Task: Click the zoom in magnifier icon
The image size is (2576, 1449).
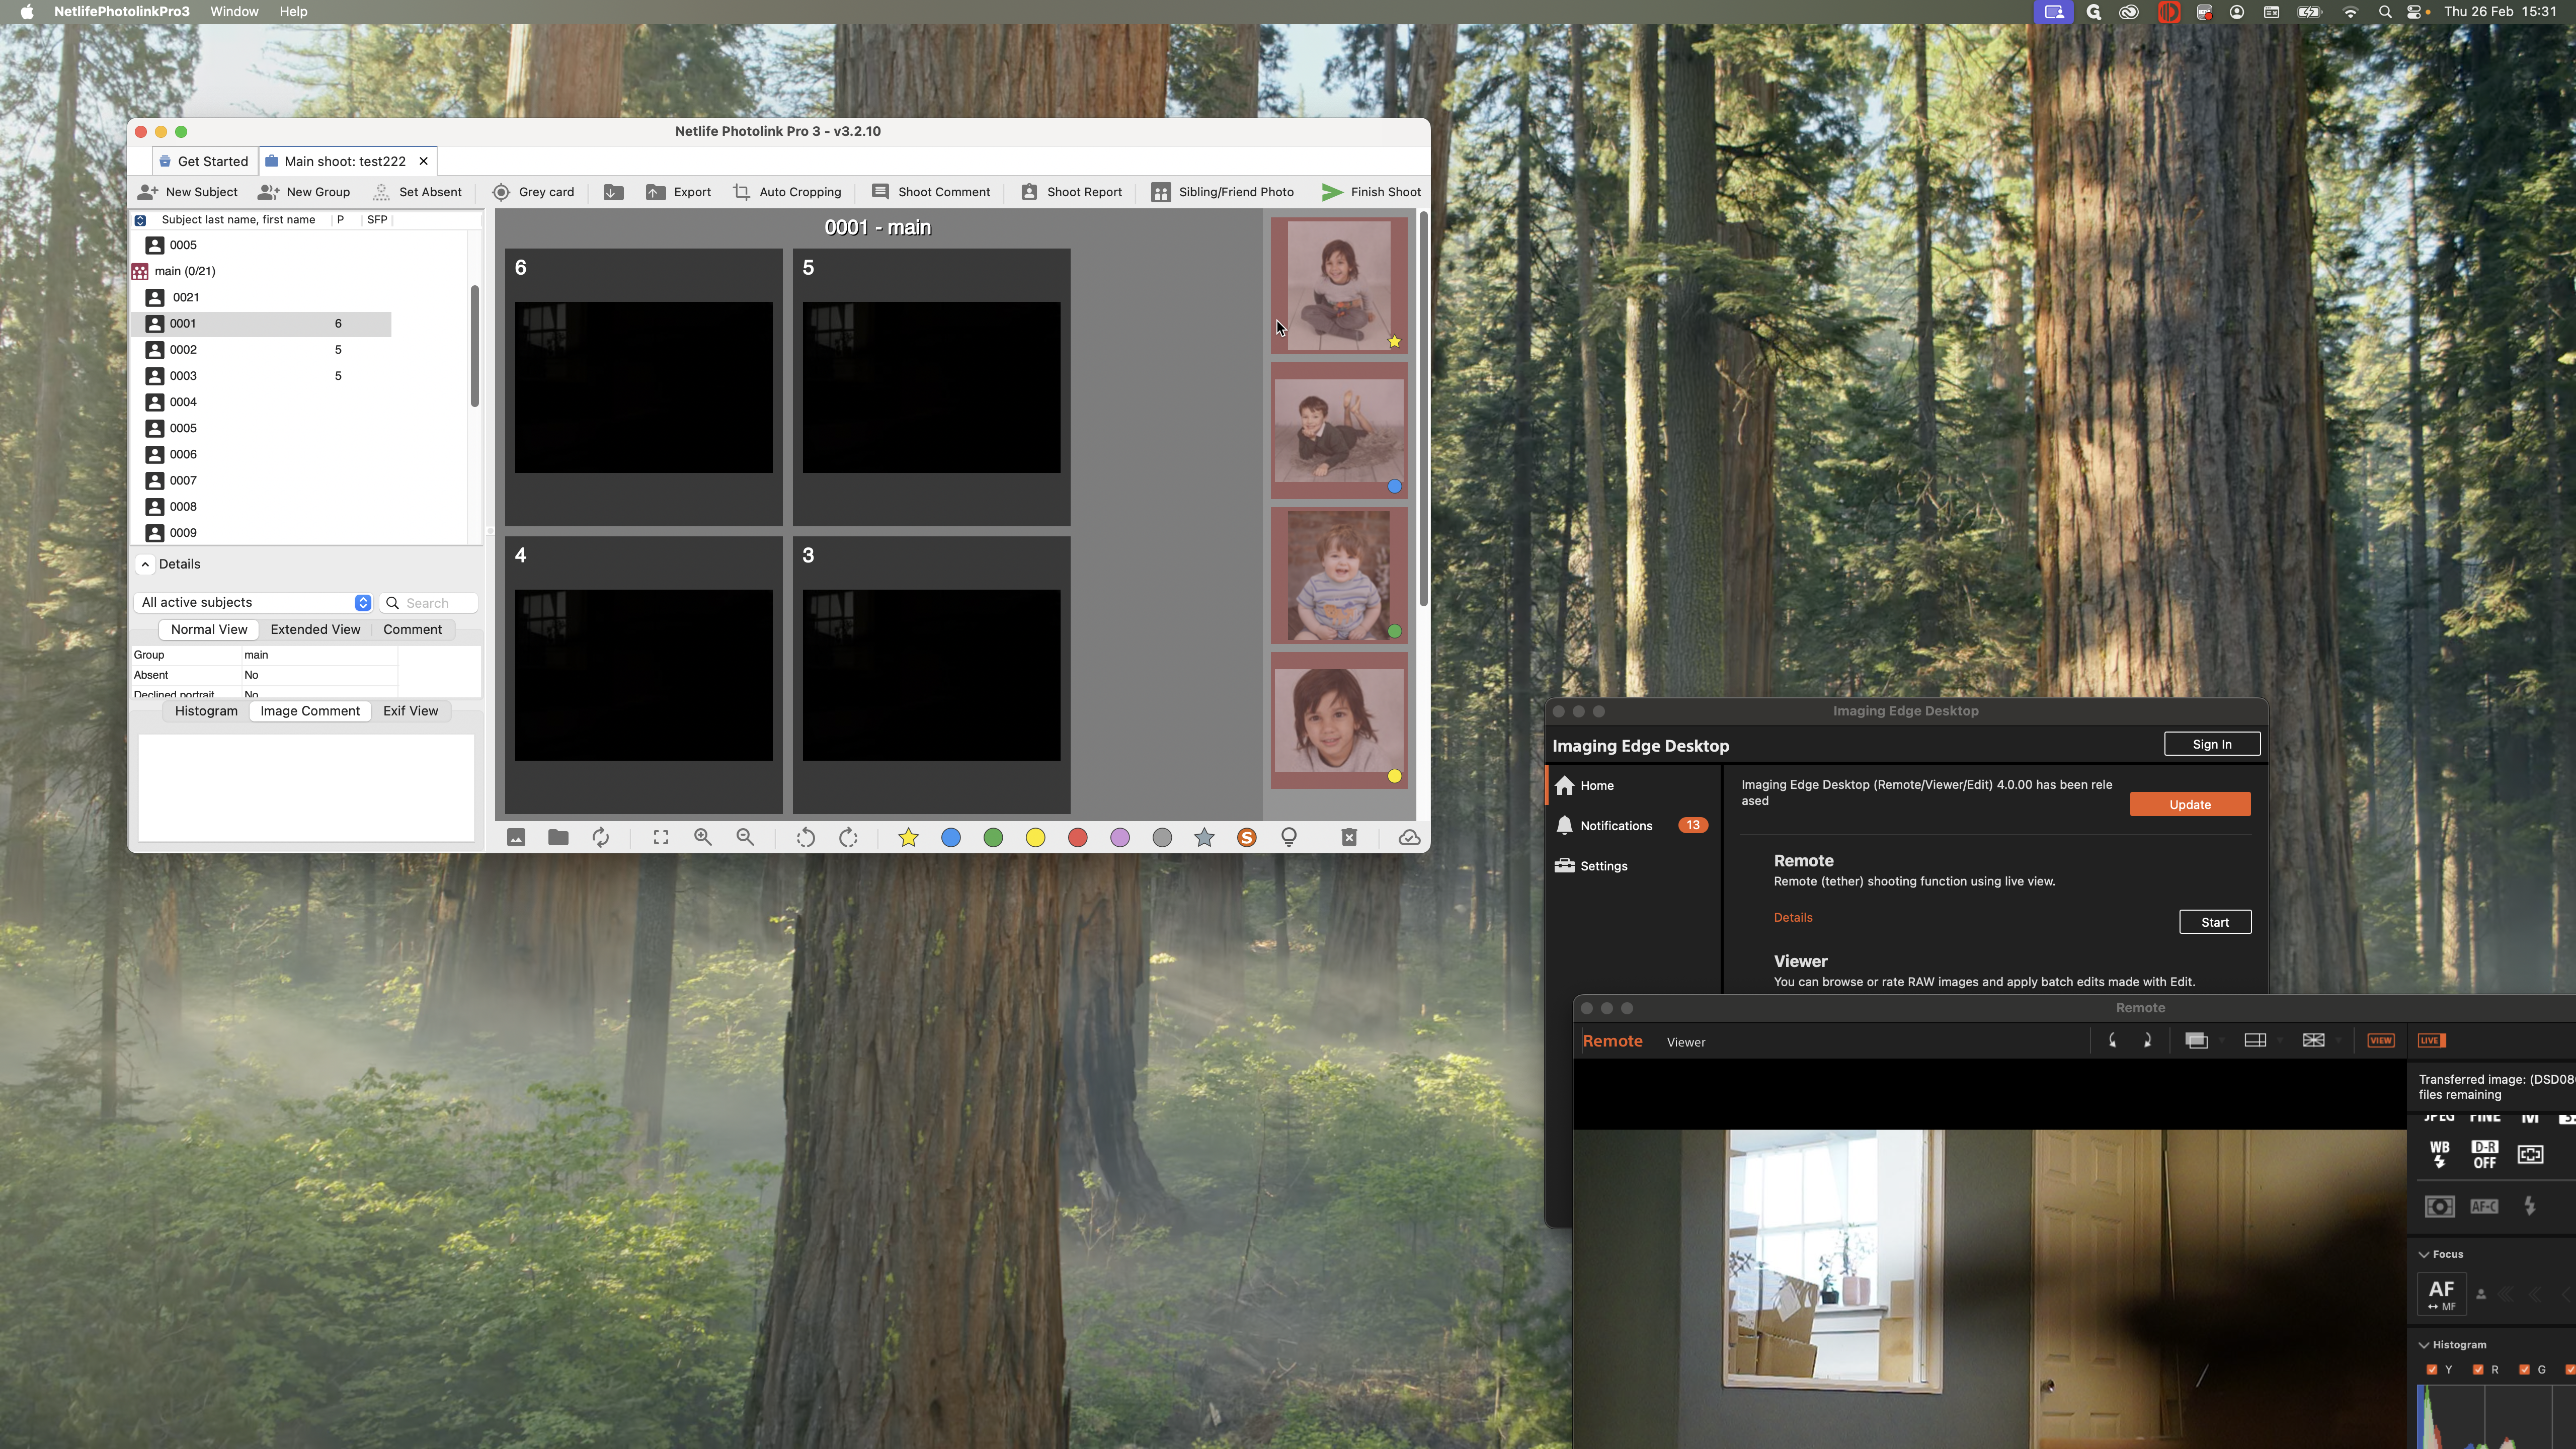Action: pos(703,838)
